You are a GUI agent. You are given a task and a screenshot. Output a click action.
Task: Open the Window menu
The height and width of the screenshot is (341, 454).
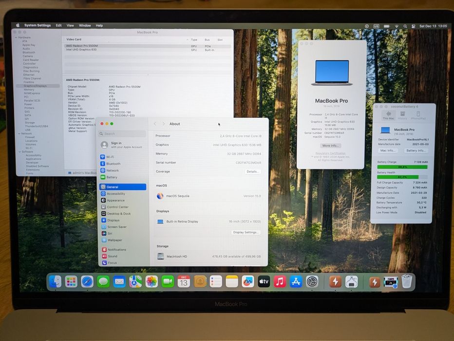pos(85,25)
